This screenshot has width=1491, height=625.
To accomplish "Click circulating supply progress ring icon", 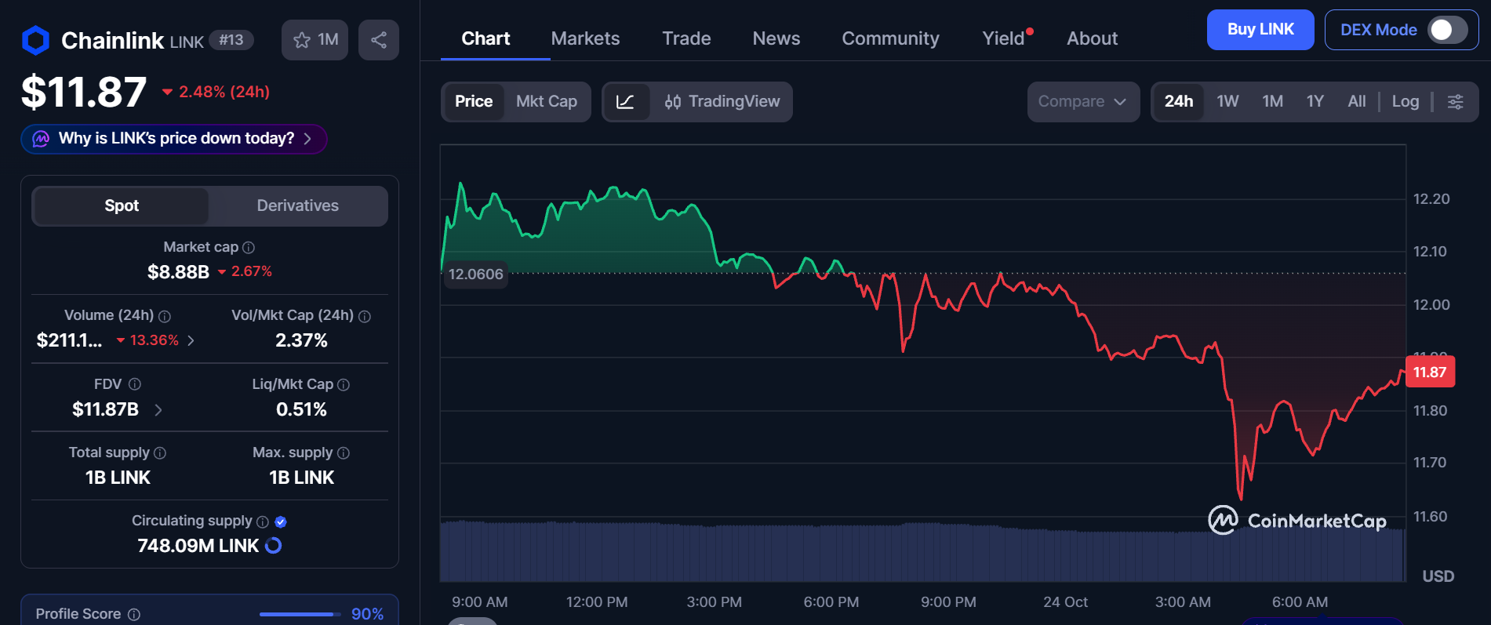I will coord(274,546).
